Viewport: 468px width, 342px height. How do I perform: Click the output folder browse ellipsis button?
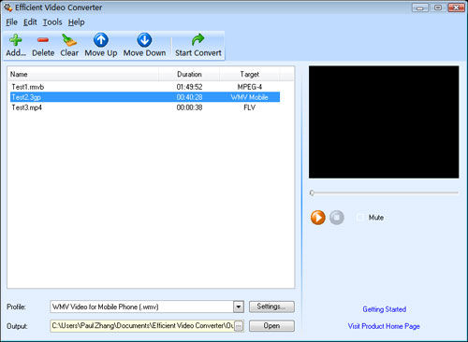(x=239, y=326)
